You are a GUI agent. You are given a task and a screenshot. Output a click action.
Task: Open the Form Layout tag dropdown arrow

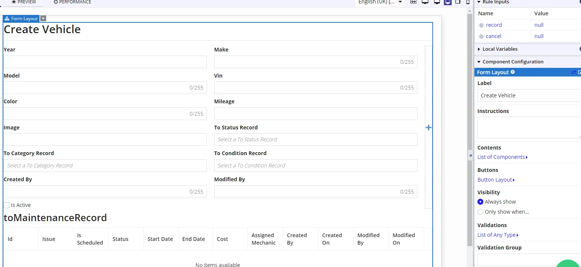43,19
